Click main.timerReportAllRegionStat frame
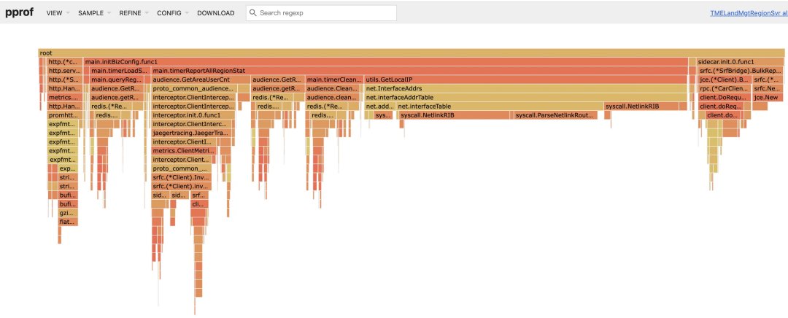This screenshot has height=318, width=788. (419, 71)
